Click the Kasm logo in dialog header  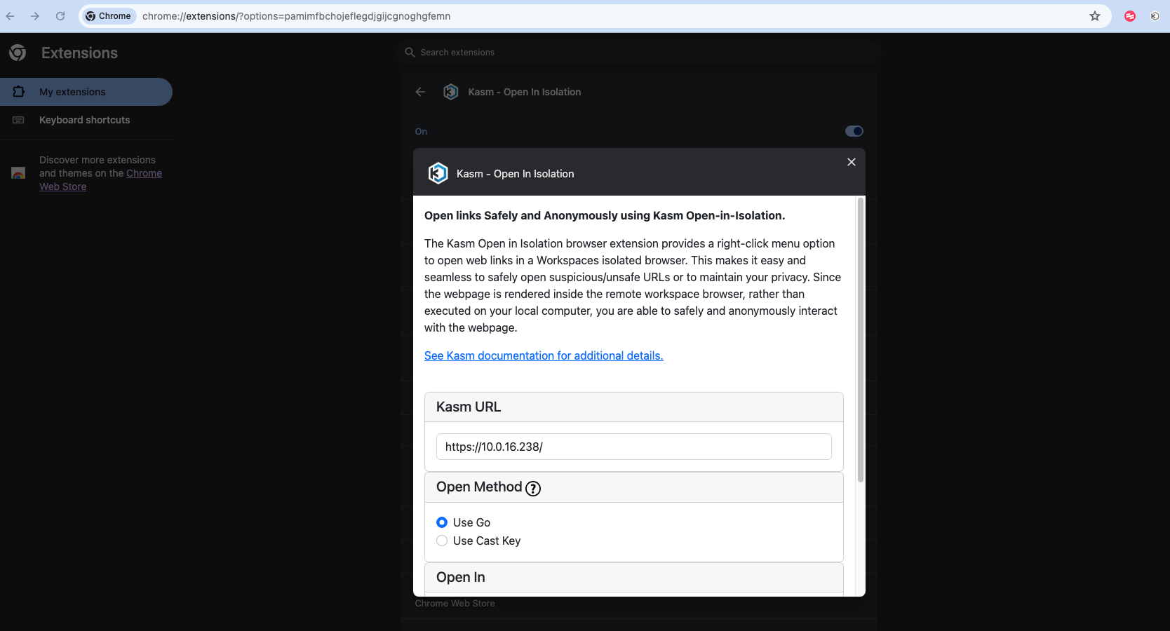pos(438,173)
